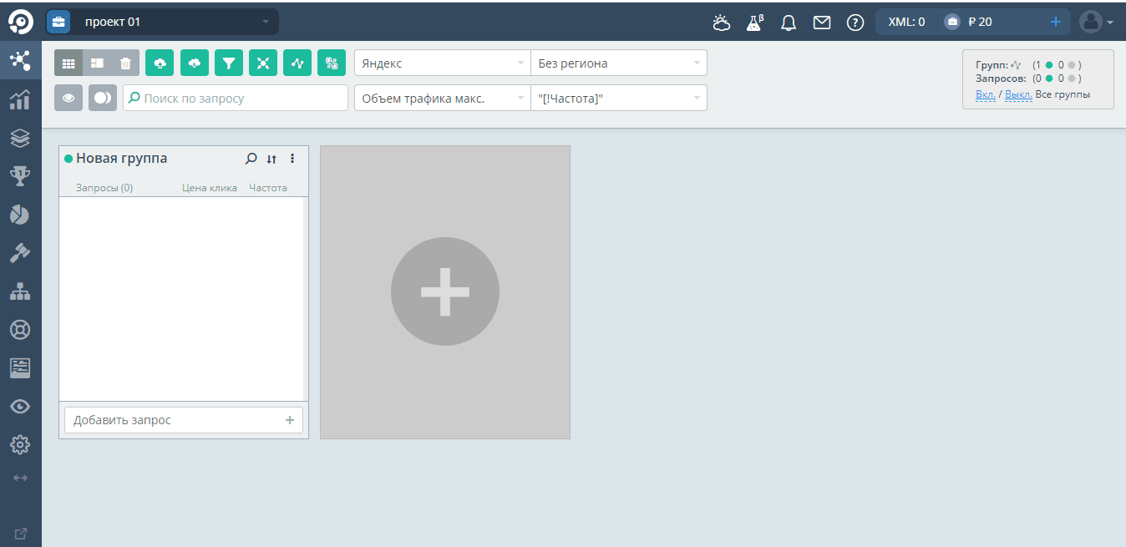Open the funnel filter tool
Screen dimensions: 1126x547
(x=229, y=63)
